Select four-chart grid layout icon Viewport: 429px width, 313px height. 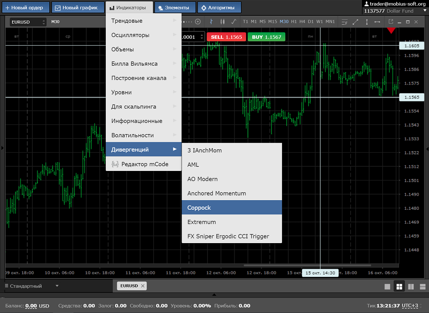pyautogui.click(x=399, y=286)
